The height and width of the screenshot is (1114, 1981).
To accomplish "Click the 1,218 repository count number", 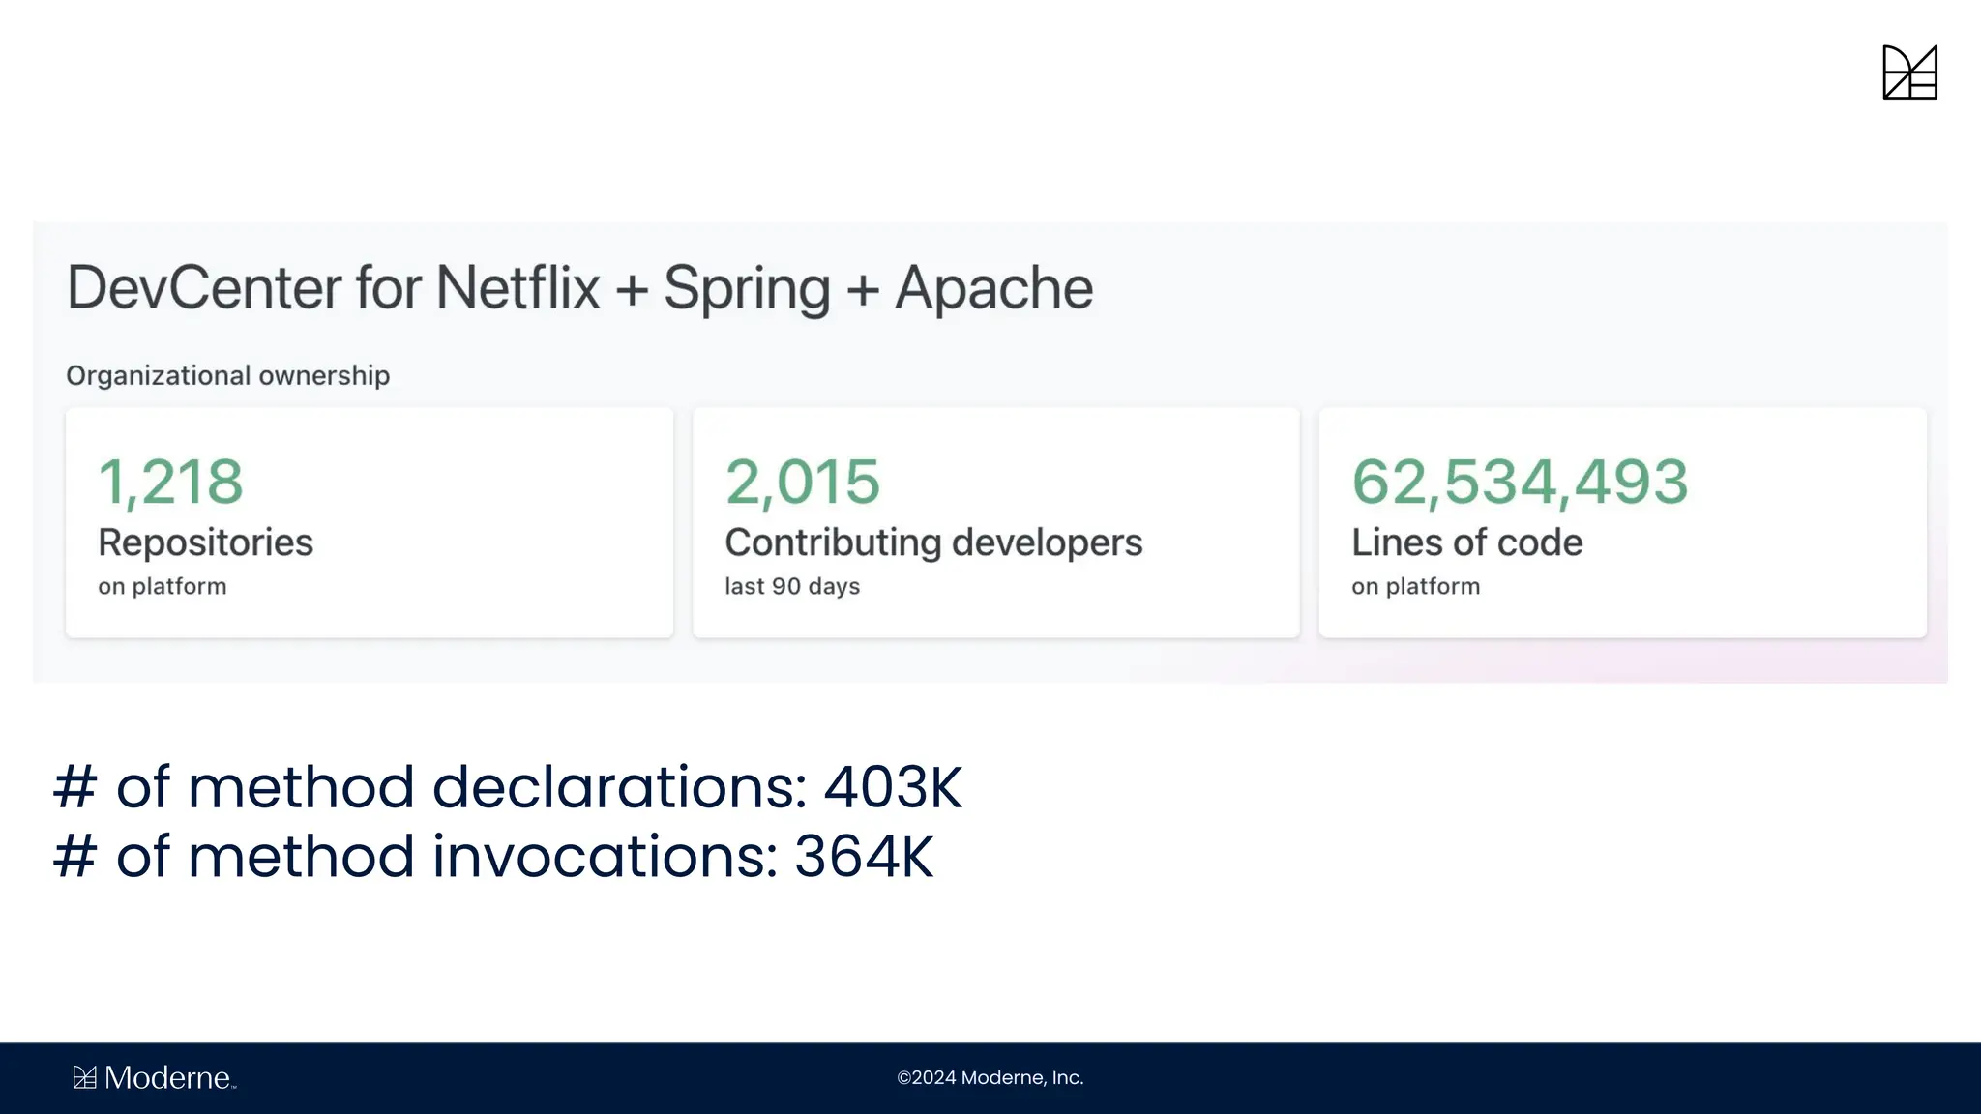I will [170, 482].
